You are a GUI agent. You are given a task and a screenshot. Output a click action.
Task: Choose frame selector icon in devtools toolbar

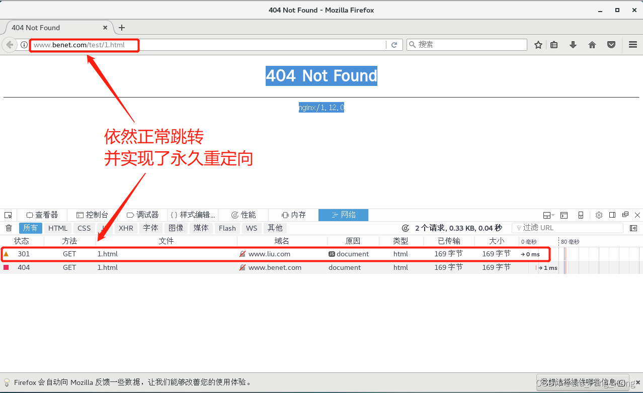click(x=548, y=215)
